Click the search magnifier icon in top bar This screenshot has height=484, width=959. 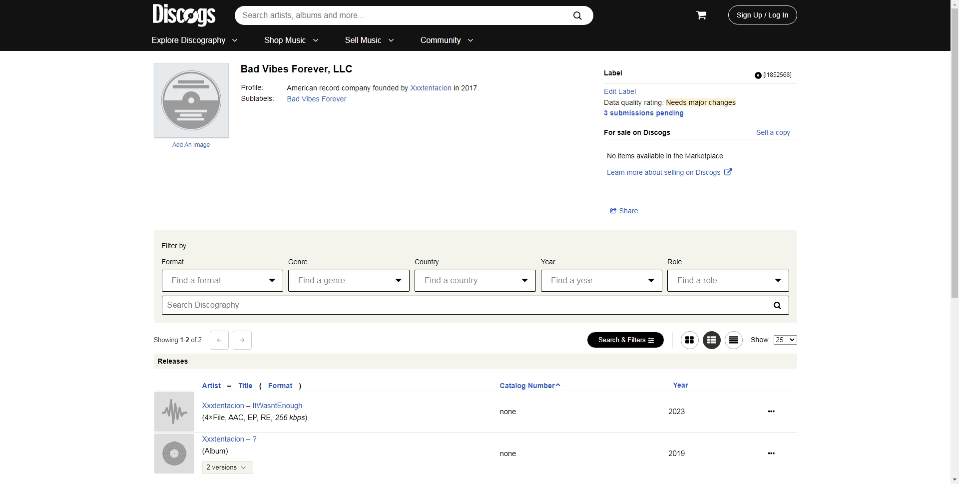[x=577, y=15]
